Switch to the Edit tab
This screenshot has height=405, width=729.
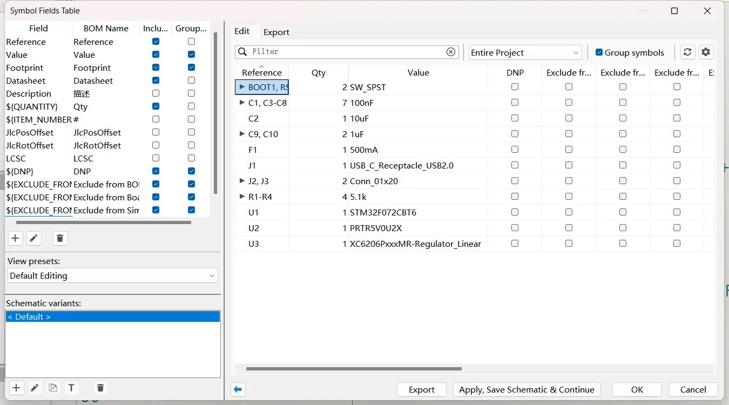coord(242,31)
